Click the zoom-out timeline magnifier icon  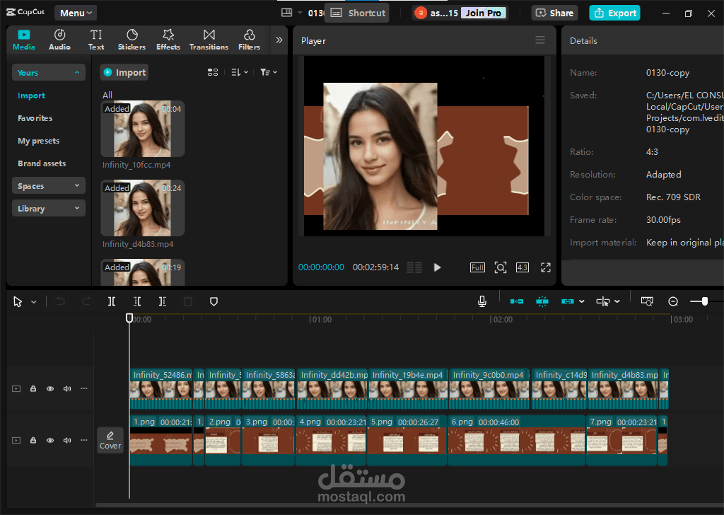(673, 301)
